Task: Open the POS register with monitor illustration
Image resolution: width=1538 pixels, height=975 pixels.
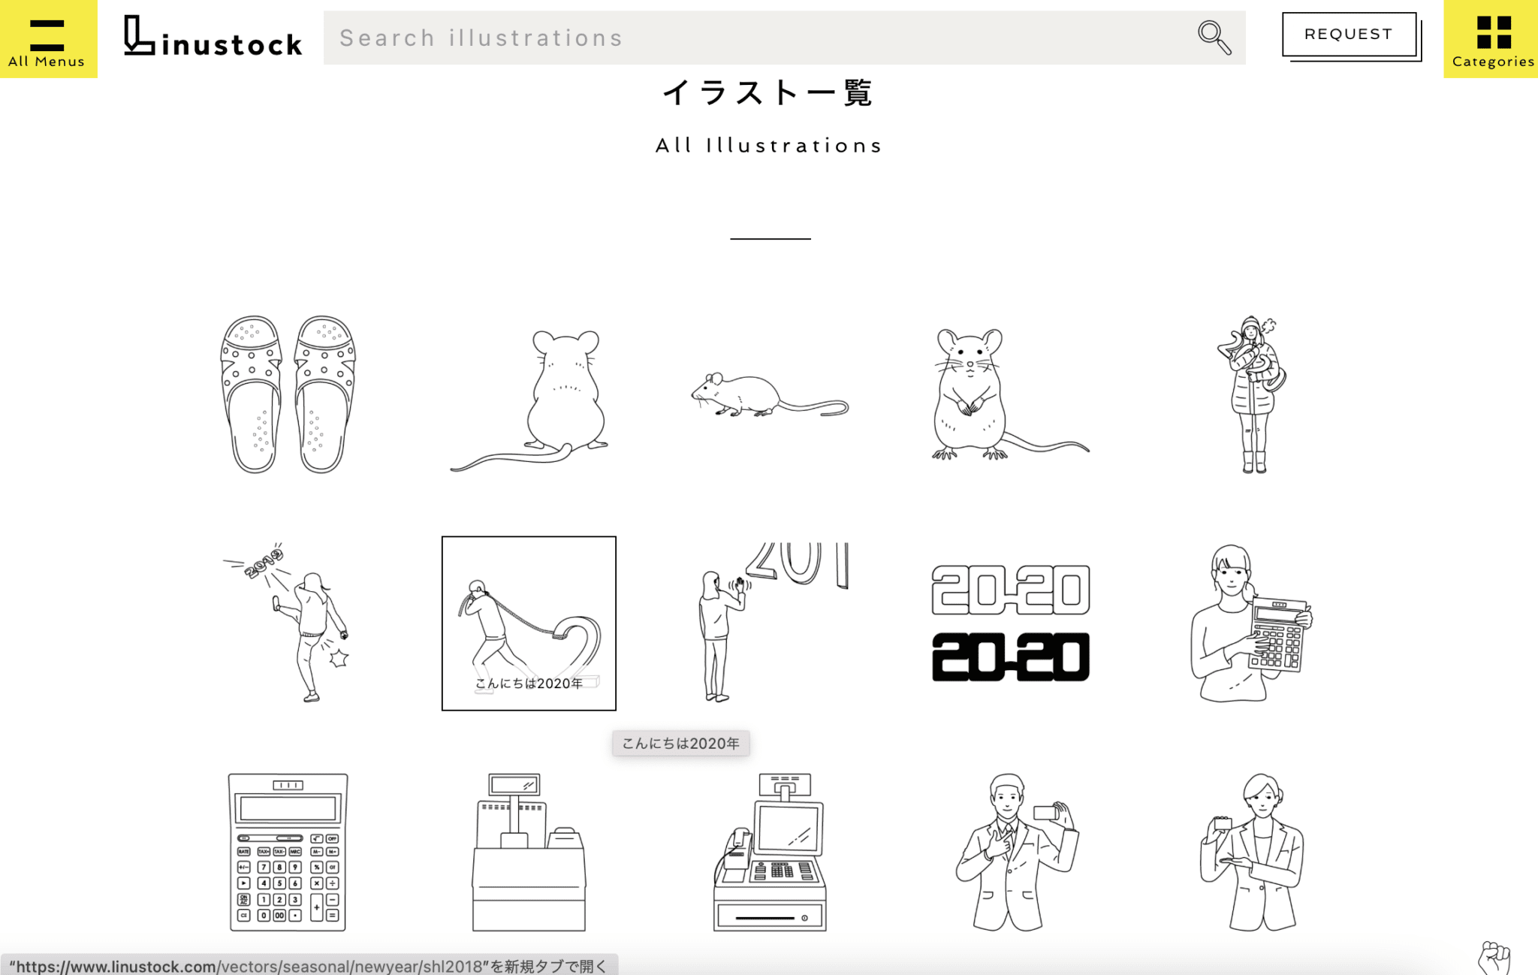Action: pyautogui.click(x=770, y=853)
